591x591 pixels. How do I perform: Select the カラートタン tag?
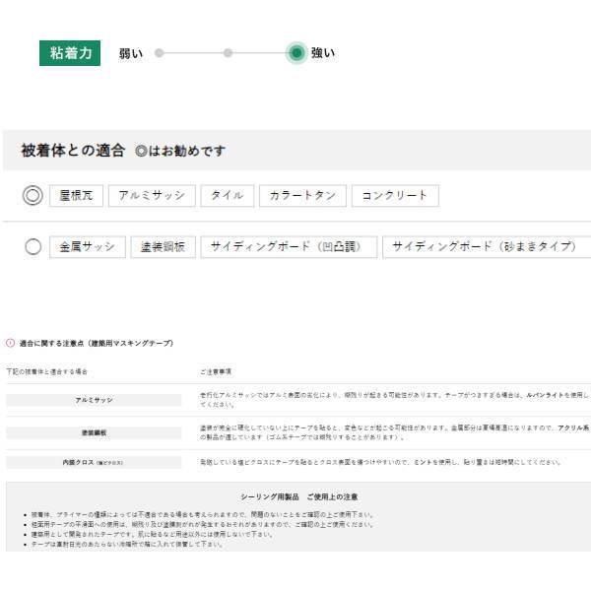[302, 196]
